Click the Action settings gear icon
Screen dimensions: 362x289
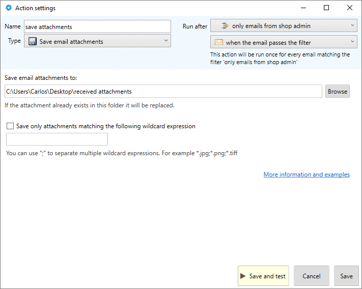pos(9,8)
